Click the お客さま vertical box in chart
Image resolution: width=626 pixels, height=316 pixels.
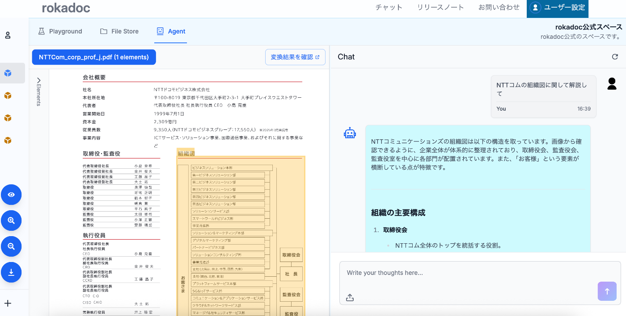pyautogui.click(x=183, y=241)
